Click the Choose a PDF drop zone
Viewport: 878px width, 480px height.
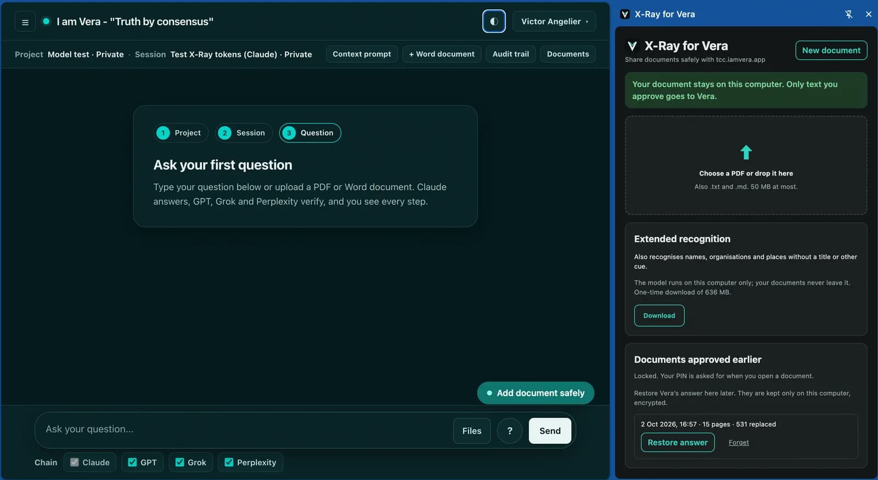(x=746, y=165)
